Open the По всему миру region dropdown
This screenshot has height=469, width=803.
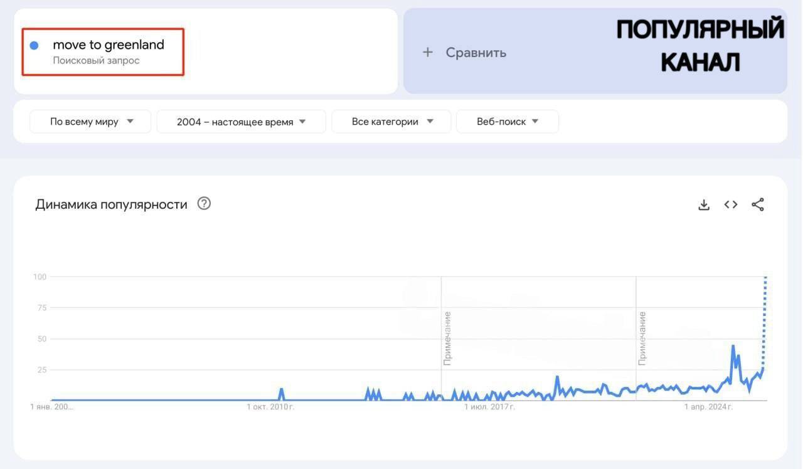[90, 122]
